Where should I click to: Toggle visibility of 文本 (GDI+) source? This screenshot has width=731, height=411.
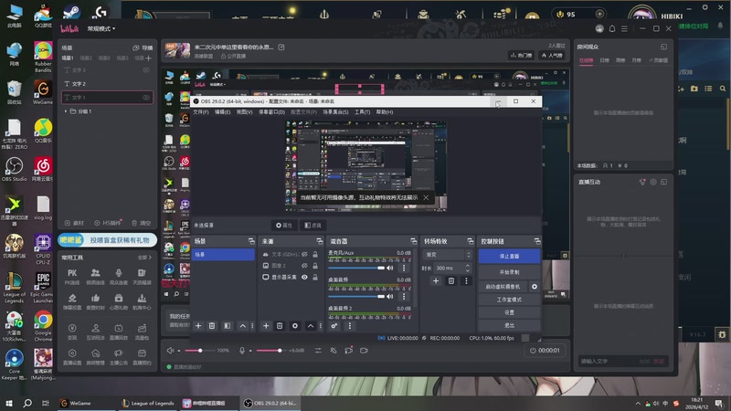point(304,255)
